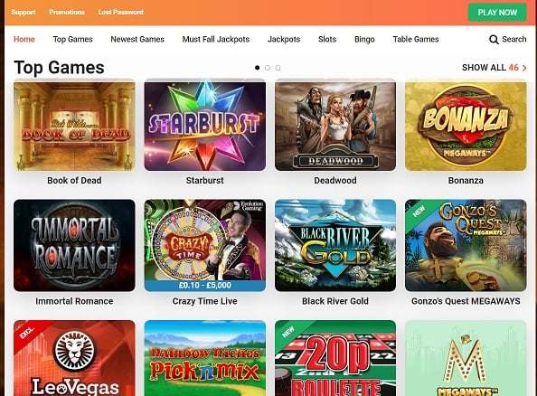Switch to the second carousel page dot
Viewport: 537px width, 396px height.
268,68
